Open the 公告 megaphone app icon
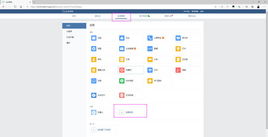268x137 pixels. pyautogui.click(x=150, y=59)
